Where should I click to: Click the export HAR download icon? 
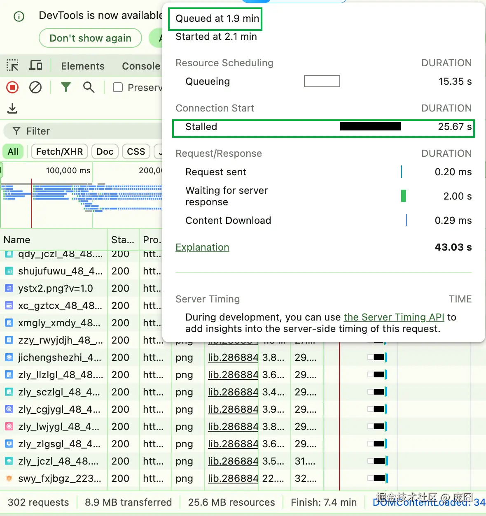coord(13,109)
